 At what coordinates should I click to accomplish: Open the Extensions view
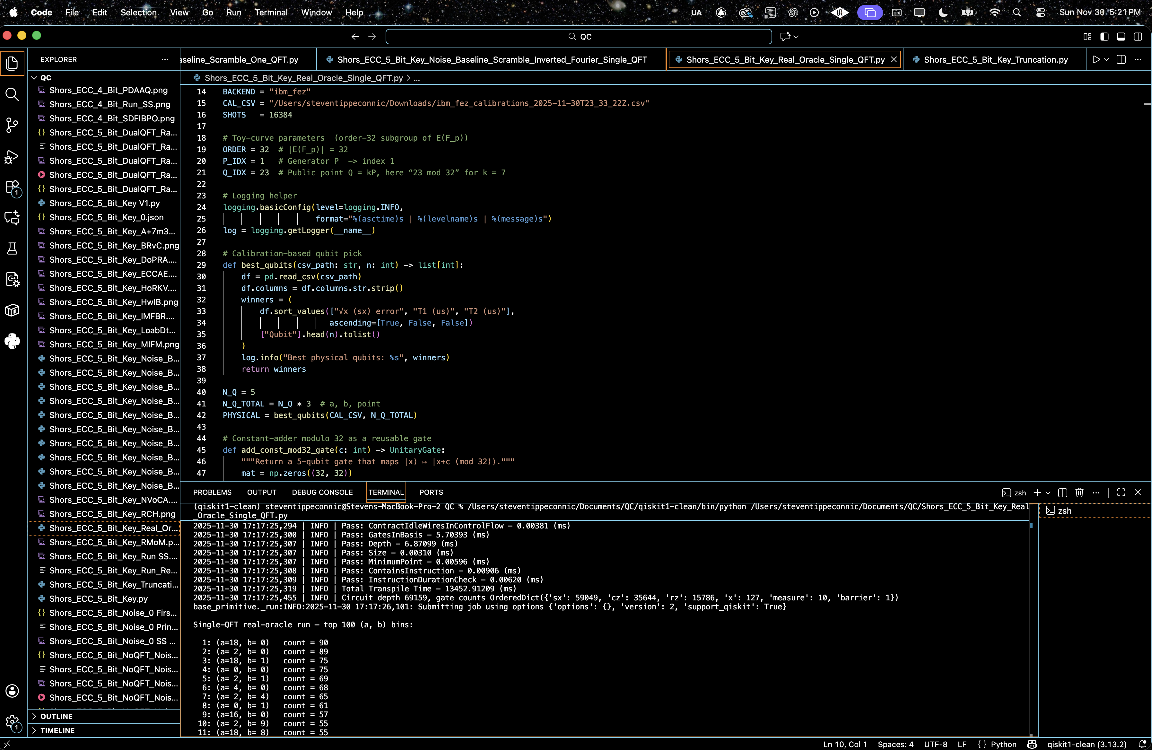click(x=12, y=188)
